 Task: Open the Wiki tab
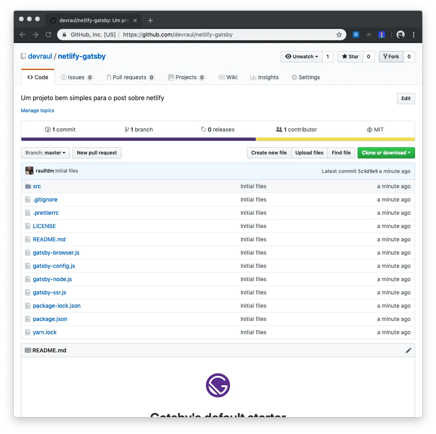(x=228, y=77)
